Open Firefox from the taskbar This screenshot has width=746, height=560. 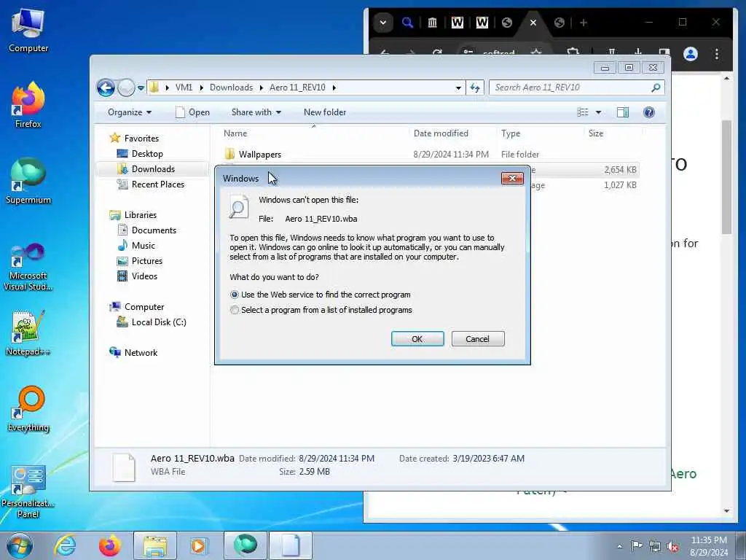click(109, 545)
